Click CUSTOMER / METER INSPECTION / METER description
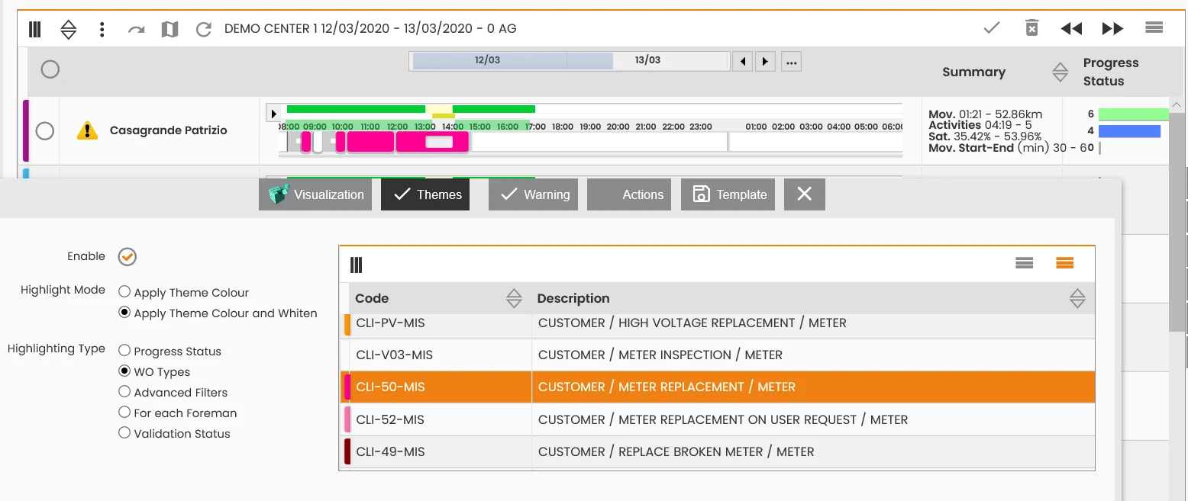1188x501 pixels. click(660, 355)
